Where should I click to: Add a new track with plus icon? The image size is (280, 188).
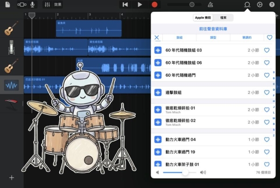(x=12, y=178)
